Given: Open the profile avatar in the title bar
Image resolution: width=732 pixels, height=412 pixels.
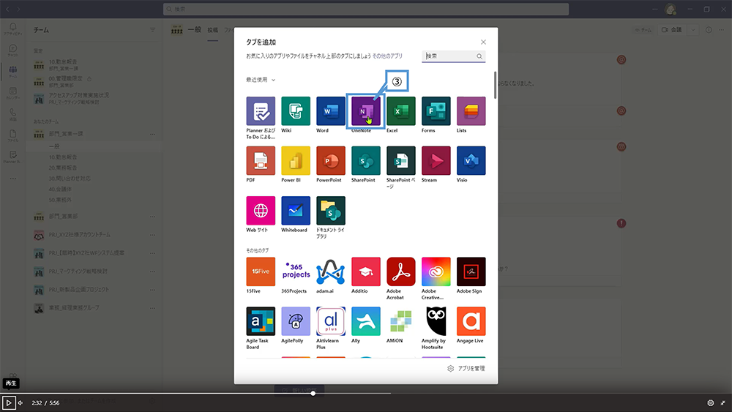Looking at the screenshot, I should click(x=671, y=9).
